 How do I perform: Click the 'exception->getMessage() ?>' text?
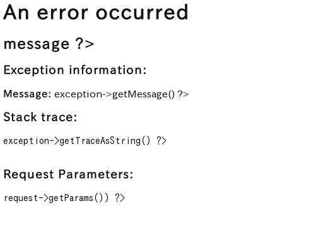pyautogui.click(x=122, y=94)
